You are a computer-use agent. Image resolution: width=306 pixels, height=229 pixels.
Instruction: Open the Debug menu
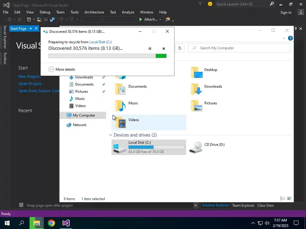(x=45, y=12)
